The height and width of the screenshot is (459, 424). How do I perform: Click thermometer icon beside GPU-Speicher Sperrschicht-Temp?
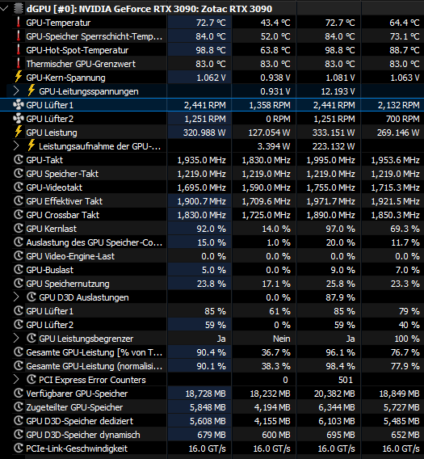tap(19, 36)
